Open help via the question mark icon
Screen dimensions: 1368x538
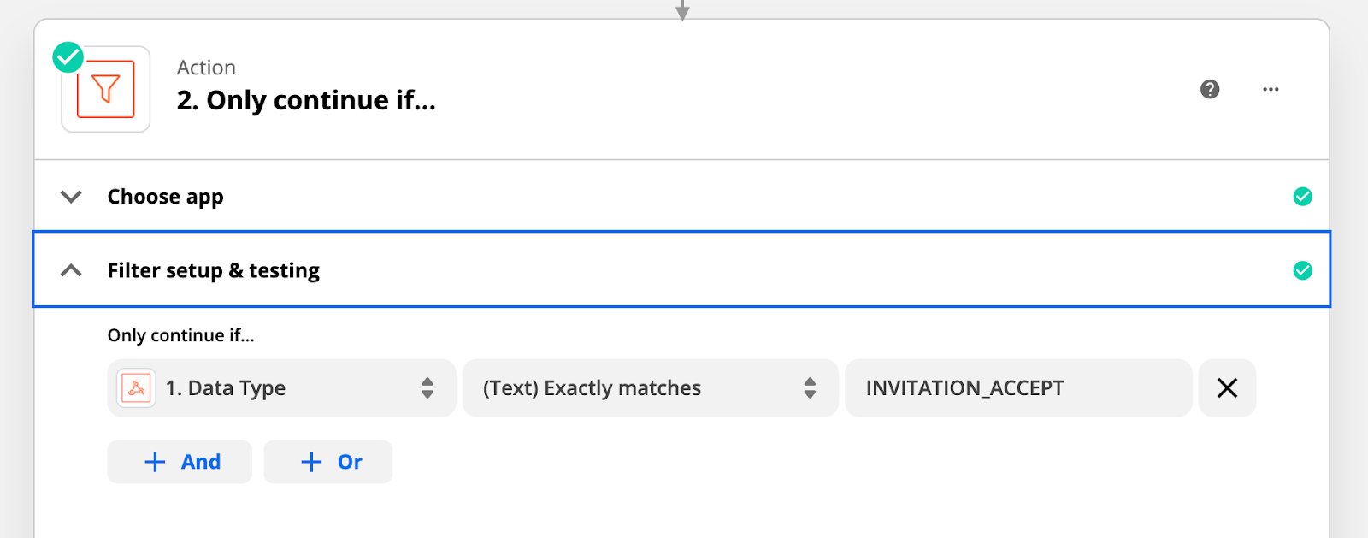pyautogui.click(x=1210, y=89)
